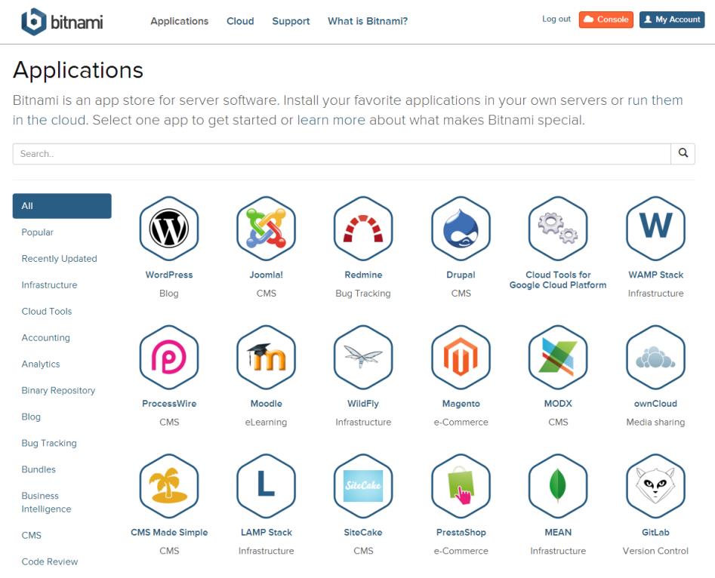The width and height of the screenshot is (715, 578).
Task: Open the Drupal app icon
Action: pos(461,228)
